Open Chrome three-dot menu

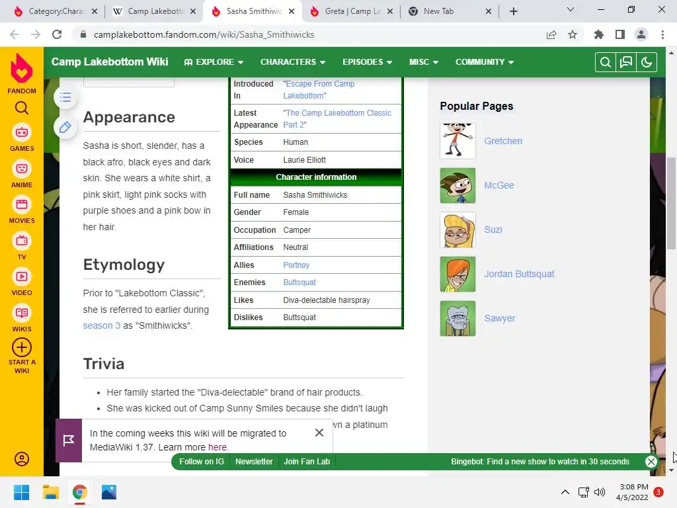coord(662,34)
